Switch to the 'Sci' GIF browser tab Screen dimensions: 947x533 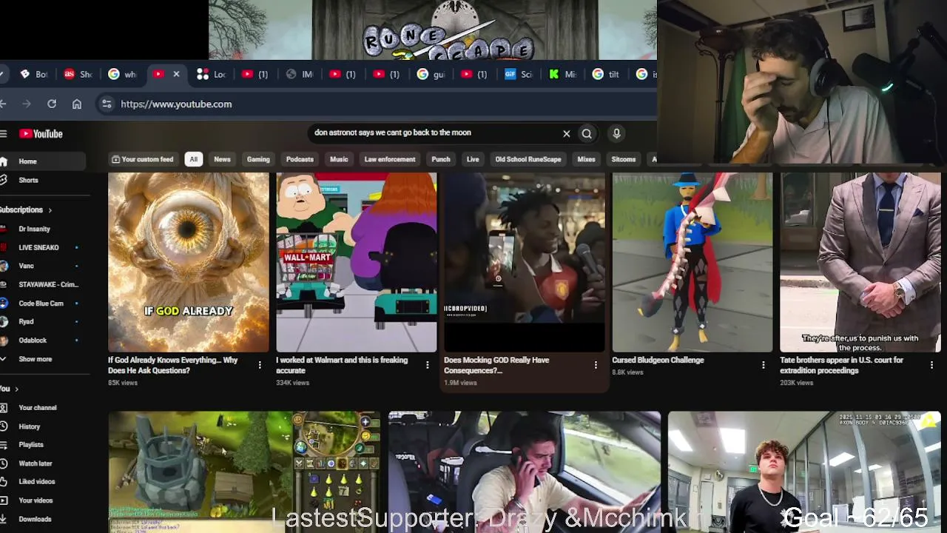point(519,74)
